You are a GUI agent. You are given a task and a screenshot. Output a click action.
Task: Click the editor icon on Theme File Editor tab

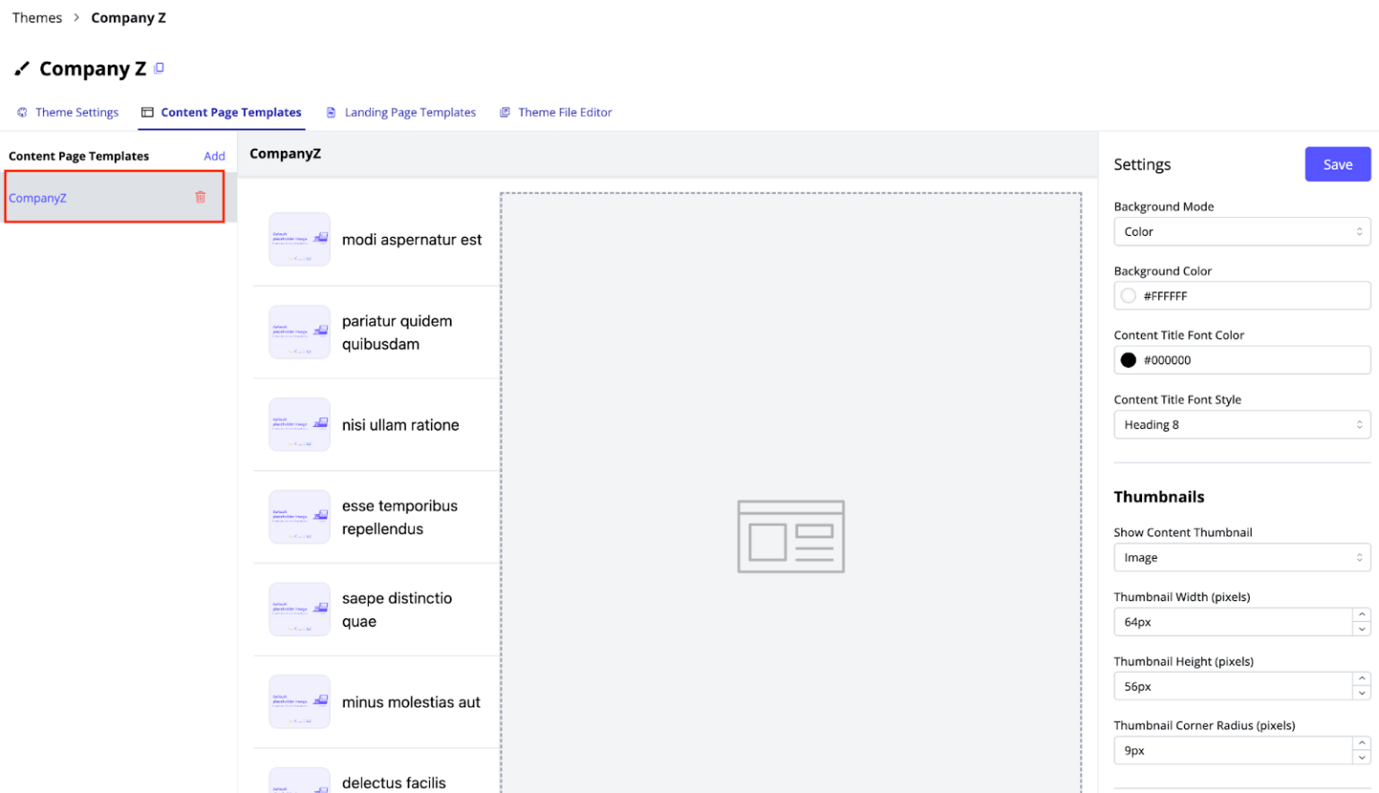505,112
